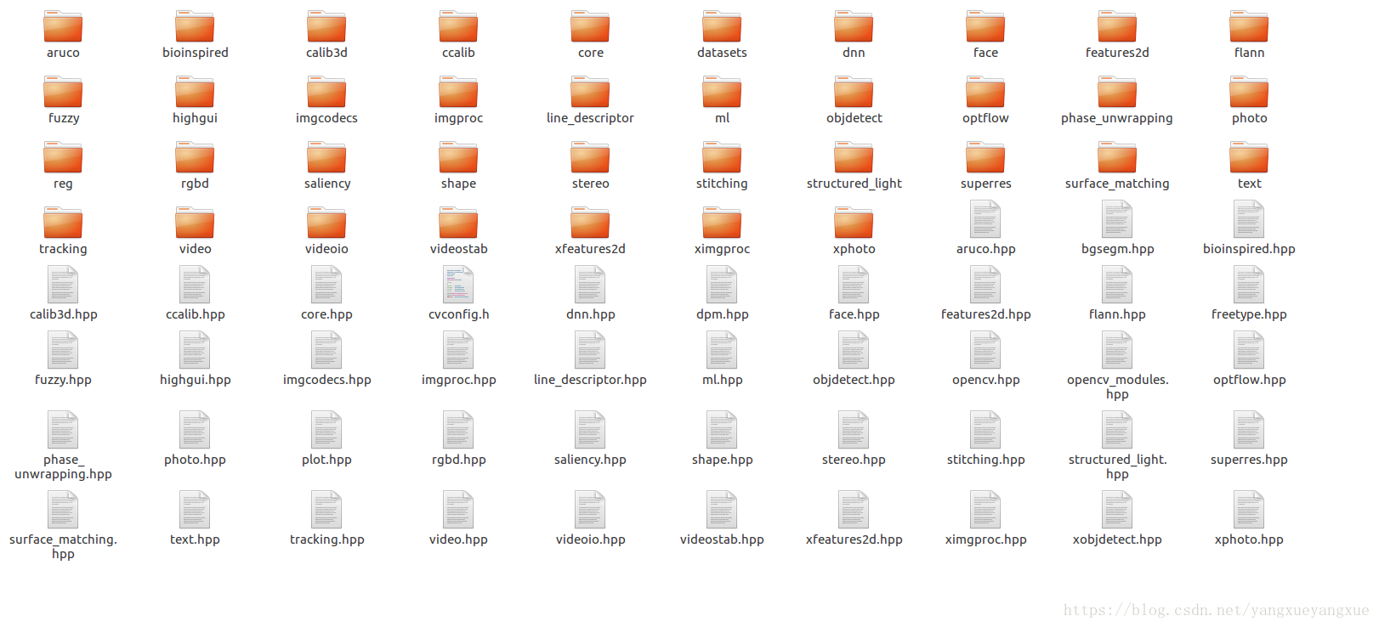Select the aruco folder icon
The height and width of the screenshot is (627, 1379).
63,26
